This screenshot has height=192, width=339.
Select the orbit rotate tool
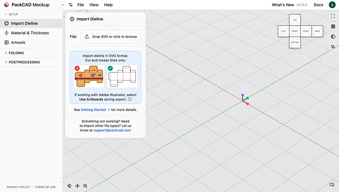tap(69, 186)
